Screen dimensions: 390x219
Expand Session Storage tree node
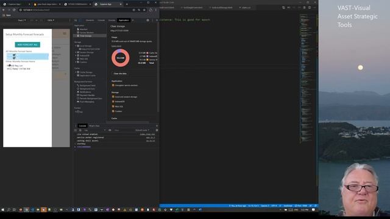pos(76,52)
